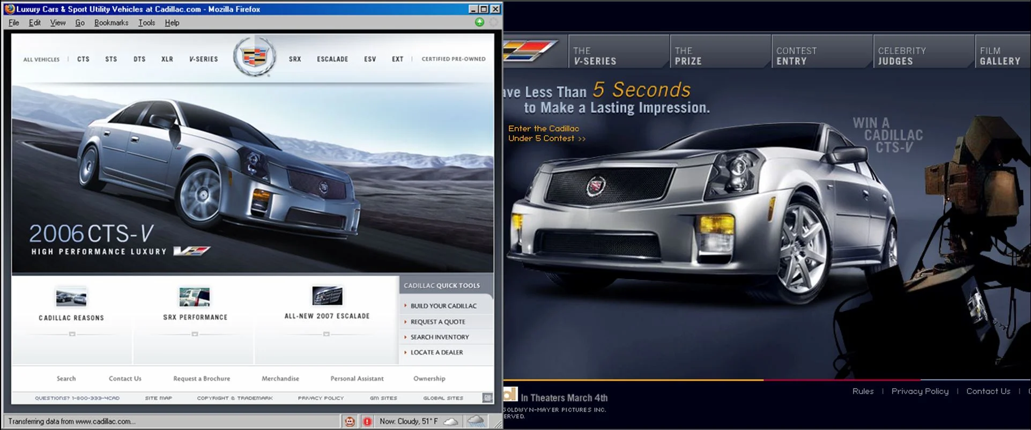Click the Greasemonkey monkey icon in status bar
Screen dimensions: 1031x430
[350, 421]
